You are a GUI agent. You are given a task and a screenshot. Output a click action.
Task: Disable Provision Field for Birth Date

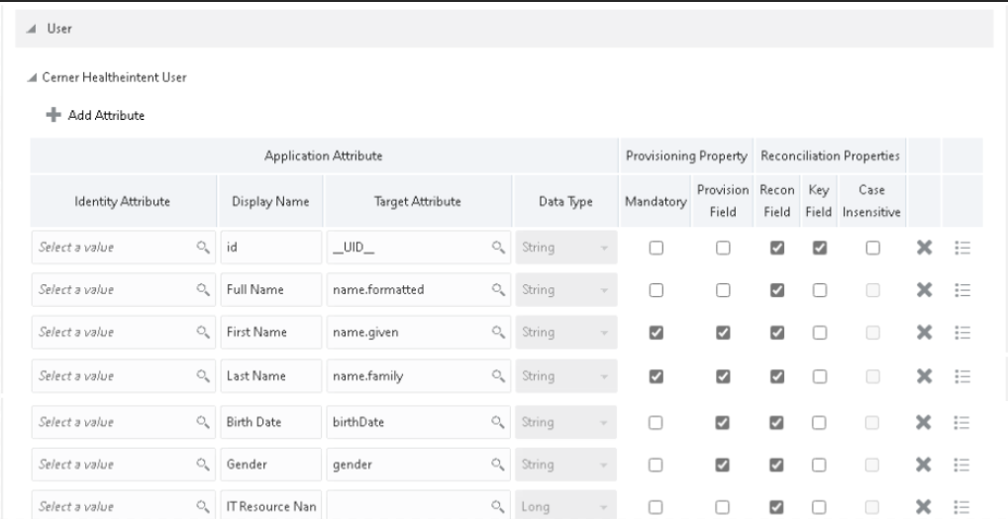[723, 423]
